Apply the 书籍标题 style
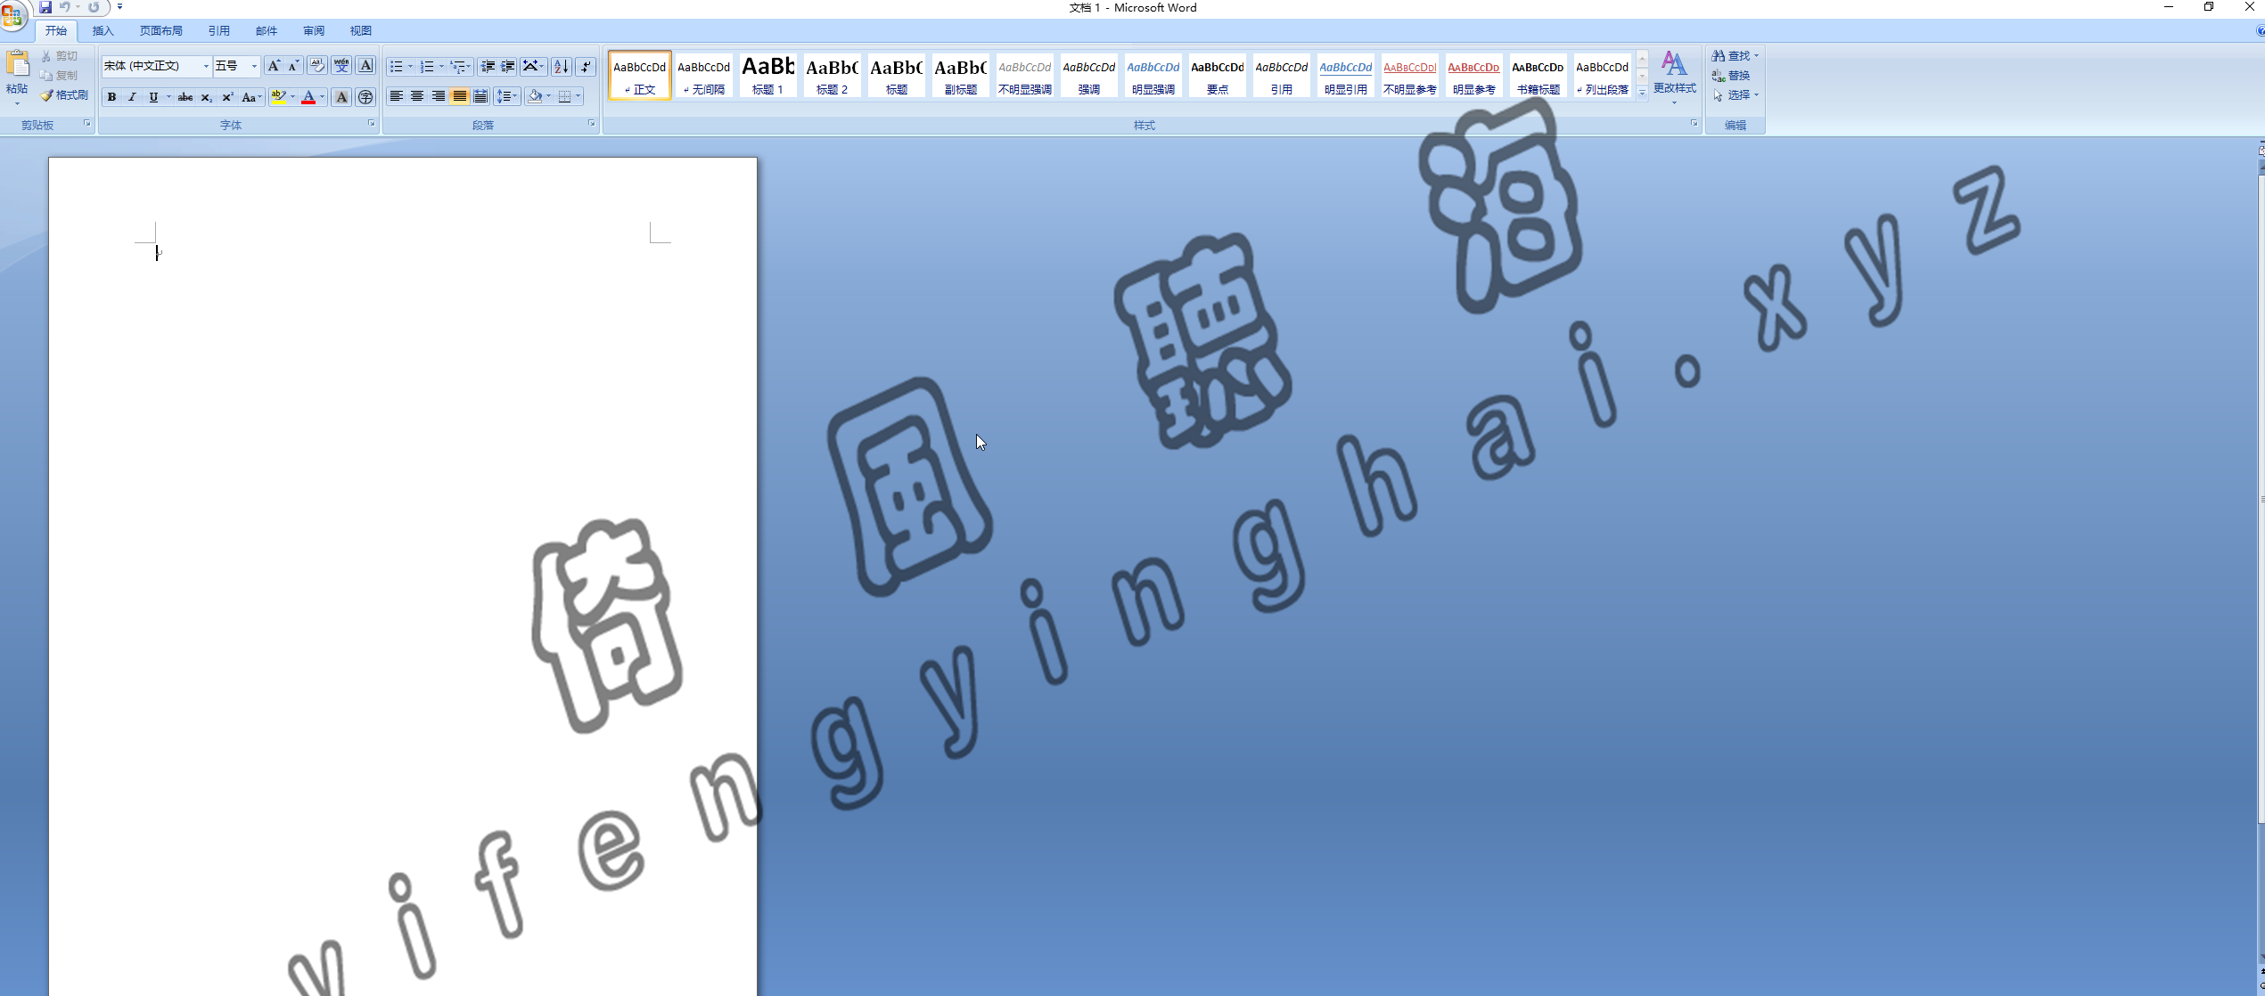 [1538, 75]
